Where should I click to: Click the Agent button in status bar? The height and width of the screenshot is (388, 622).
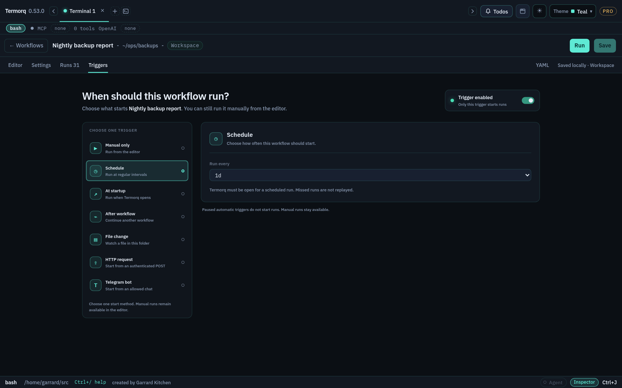(553, 382)
